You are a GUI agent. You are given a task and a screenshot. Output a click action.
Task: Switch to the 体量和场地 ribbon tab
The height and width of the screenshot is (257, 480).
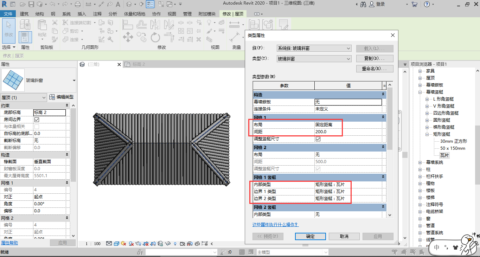click(135, 14)
